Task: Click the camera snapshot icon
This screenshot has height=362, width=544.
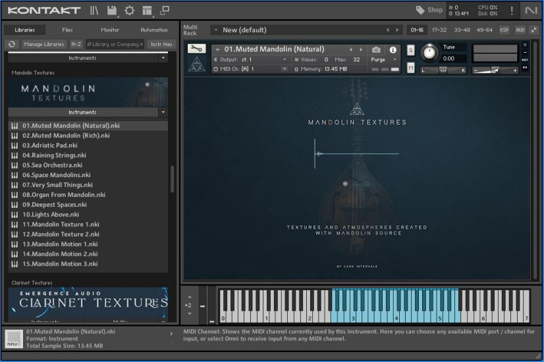Action: click(x=376, y=49)
